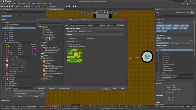Open the Design menu
The height and width of the screenshot is (110, 196).
click(24, 4)
